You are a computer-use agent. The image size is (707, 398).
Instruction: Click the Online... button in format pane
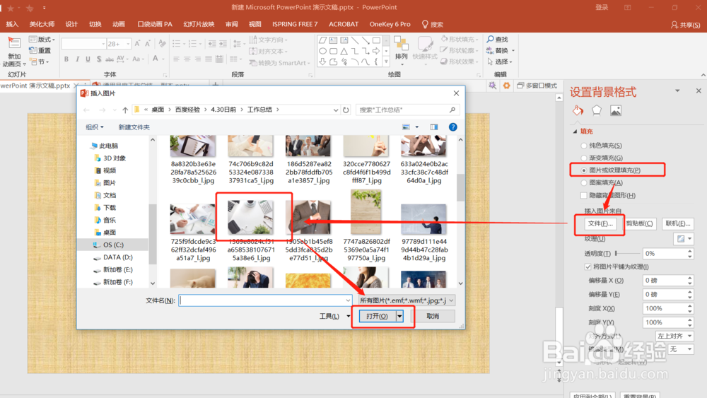pyautogui.click(x=678, y=223)
